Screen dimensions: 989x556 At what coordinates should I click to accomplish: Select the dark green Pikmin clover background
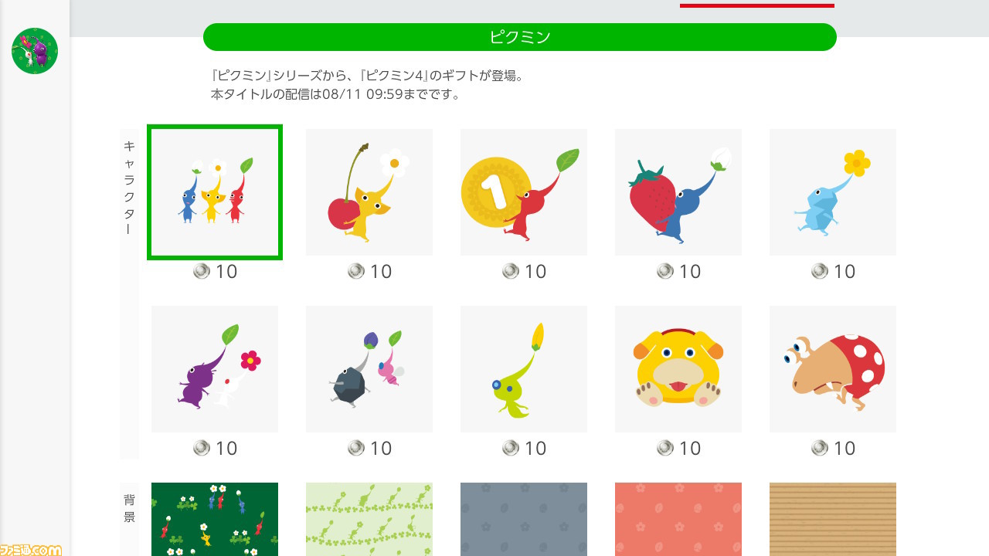[x=215, y=519]
